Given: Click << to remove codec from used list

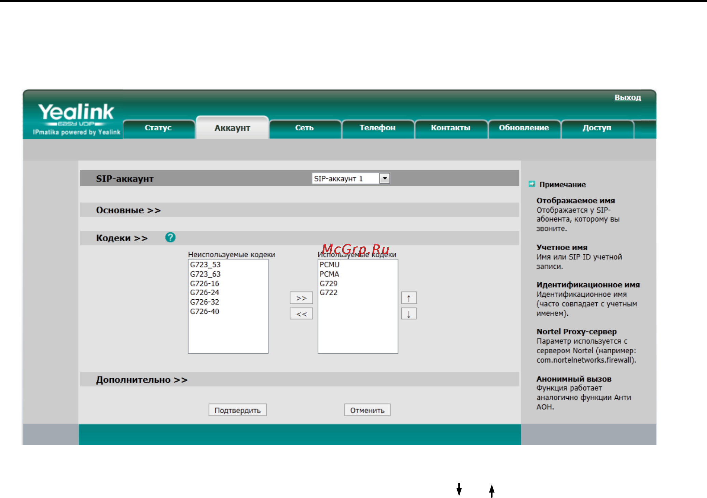Looking at the screenshot, I should (301, 314).
